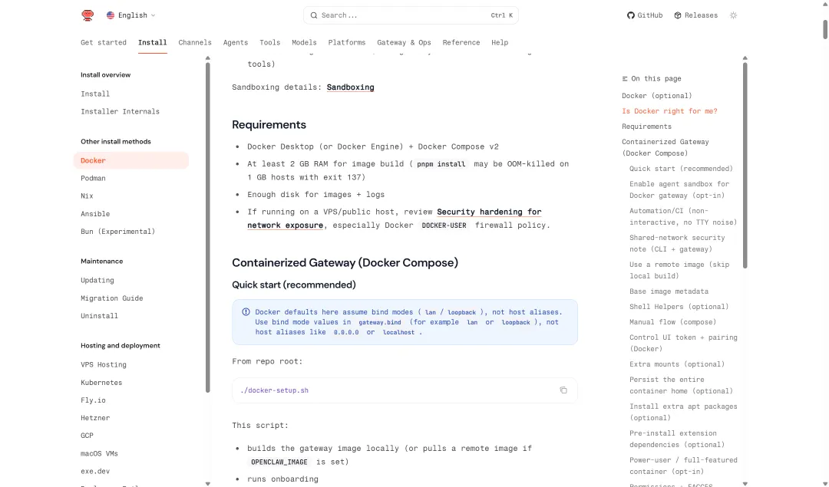
Task: Open the exe.dev page
Action: point(95,471)
